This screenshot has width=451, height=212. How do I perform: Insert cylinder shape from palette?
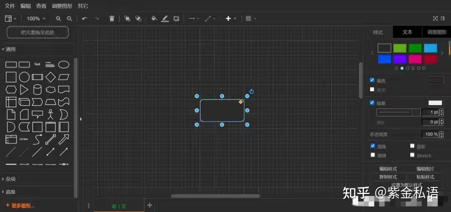38,90
